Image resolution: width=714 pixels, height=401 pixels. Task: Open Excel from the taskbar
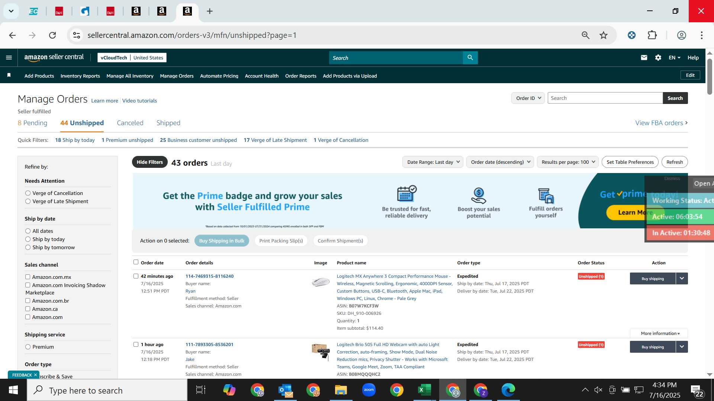point(424,390)
